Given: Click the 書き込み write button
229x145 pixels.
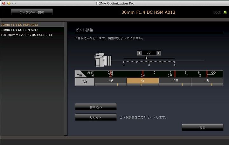Looking at the screenshot, I should coord(96,107).
